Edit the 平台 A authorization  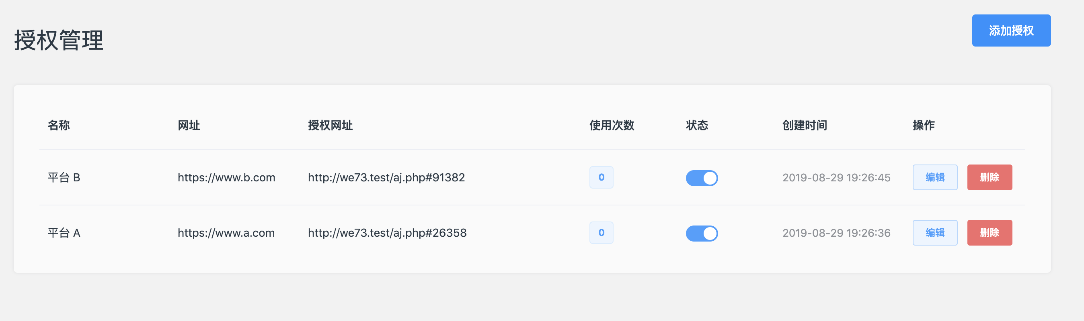934,233
